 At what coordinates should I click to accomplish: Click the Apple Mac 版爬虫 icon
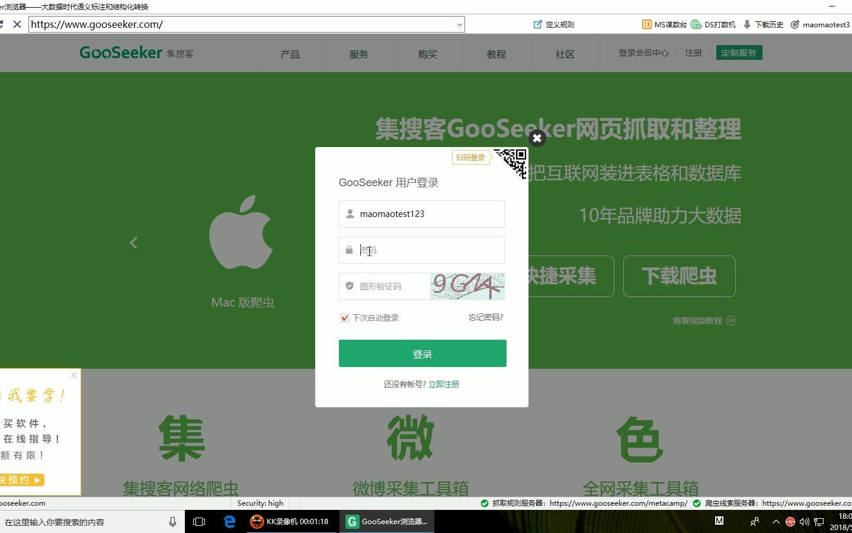242,232
